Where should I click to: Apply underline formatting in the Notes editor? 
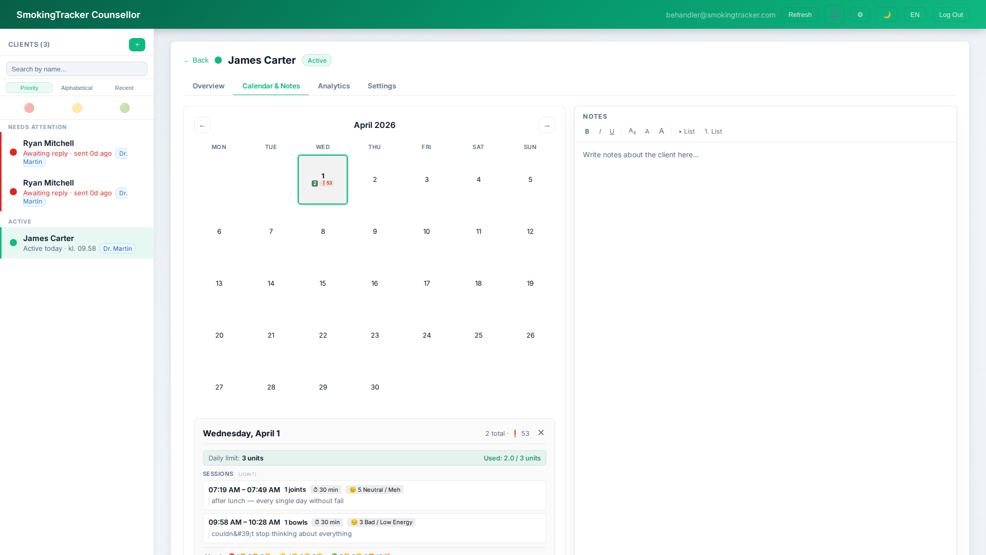click(x=612, y=131)
